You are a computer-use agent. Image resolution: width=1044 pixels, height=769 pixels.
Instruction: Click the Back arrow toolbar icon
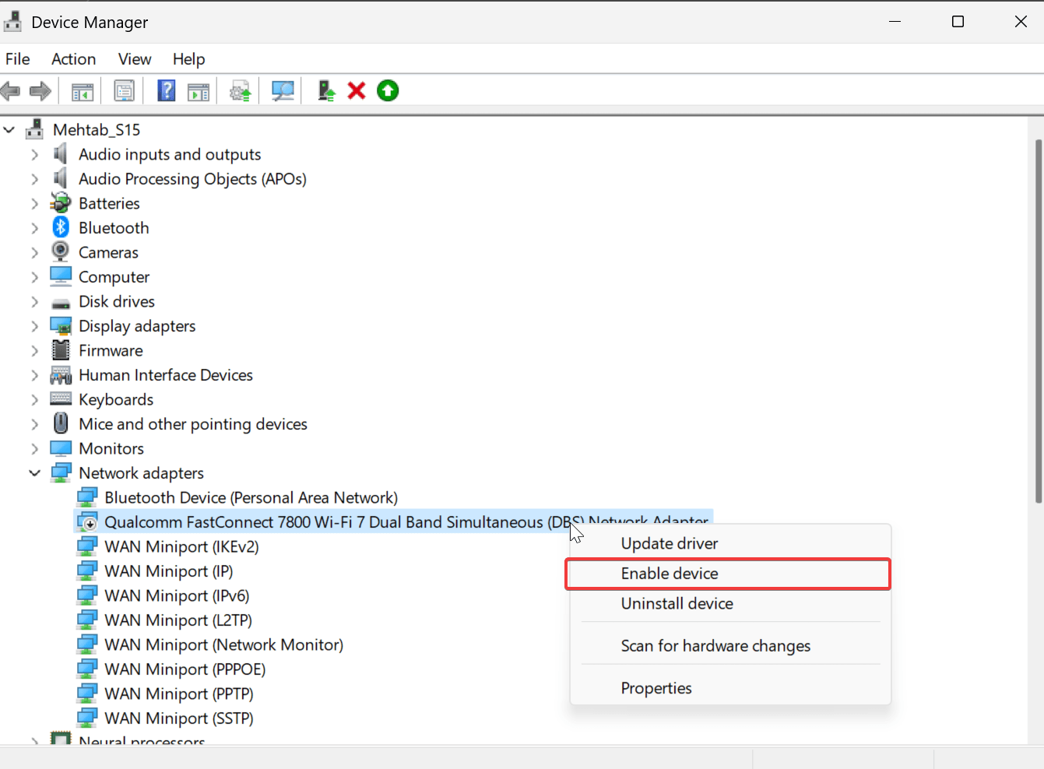coord(10,91)
